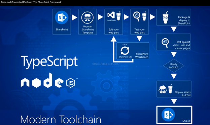This screenshot has height=125, width=210.
Task: Click the 'Local' label above the sync icon
Action: (x=125, y=44)
